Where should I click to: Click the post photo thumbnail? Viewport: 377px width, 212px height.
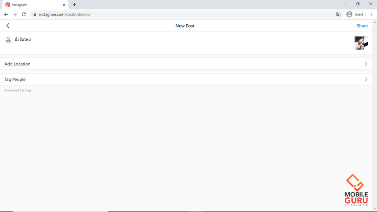(361, 43)
